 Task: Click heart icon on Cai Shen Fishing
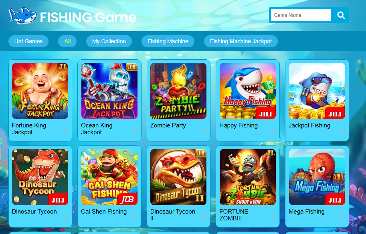click(x=135, y=217)
